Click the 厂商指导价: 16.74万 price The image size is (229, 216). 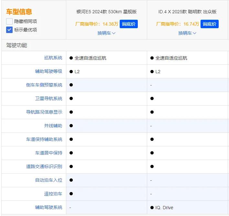tap(178, 24)
